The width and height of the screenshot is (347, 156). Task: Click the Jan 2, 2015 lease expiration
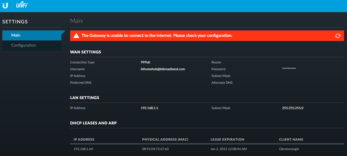coord(229,149)
